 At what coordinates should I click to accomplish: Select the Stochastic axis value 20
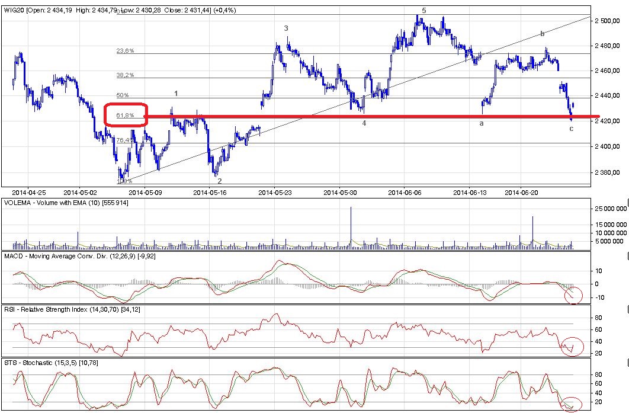click(599, 402)
